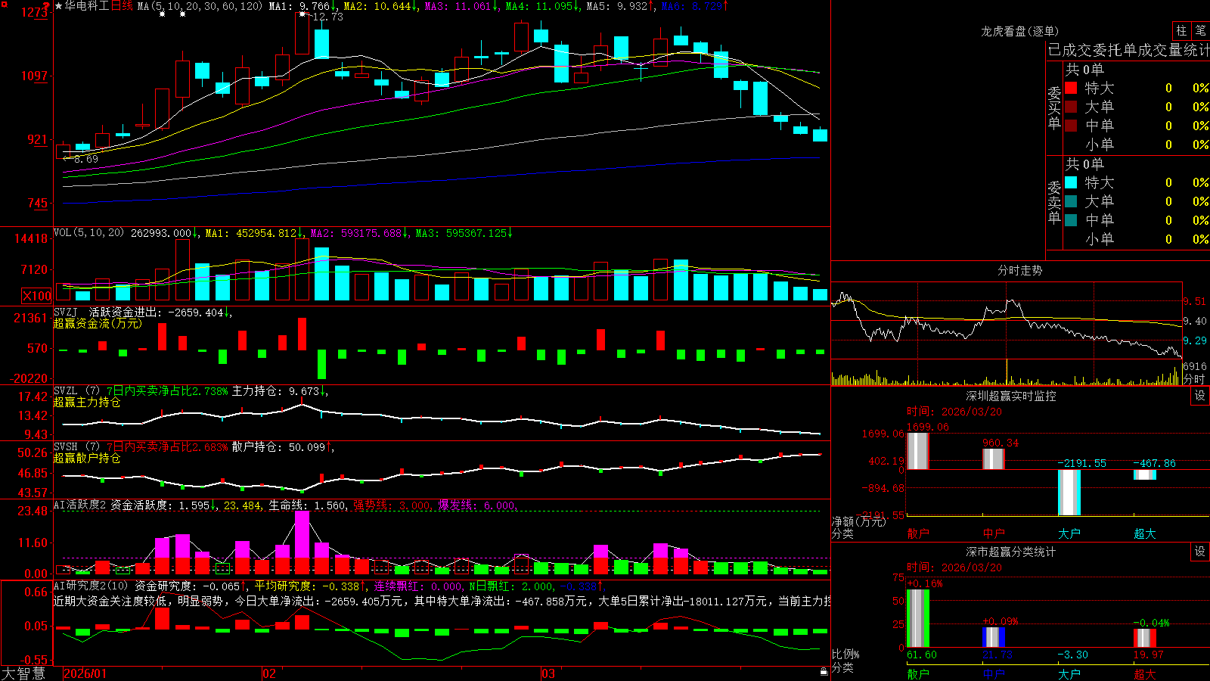Open 设 settings for 深圳超赢实时监控
Image resolution: width=1210 pixels, height=681 pixels.
click(1200, 396)
